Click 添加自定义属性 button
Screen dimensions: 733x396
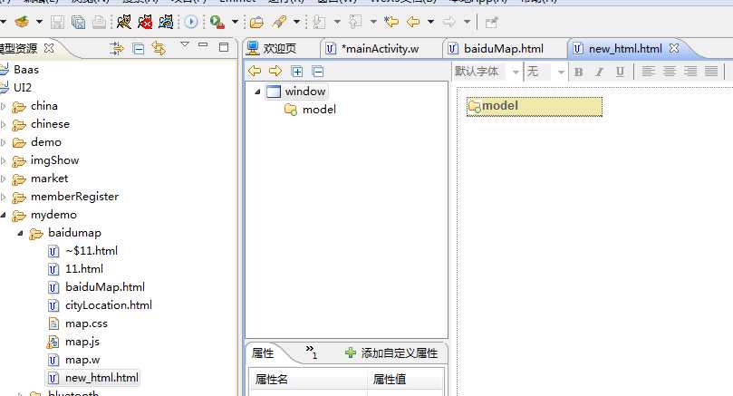coord(391,353)
